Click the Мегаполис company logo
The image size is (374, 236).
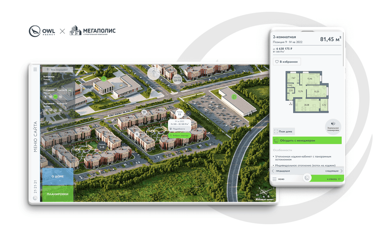click(93, 31)
